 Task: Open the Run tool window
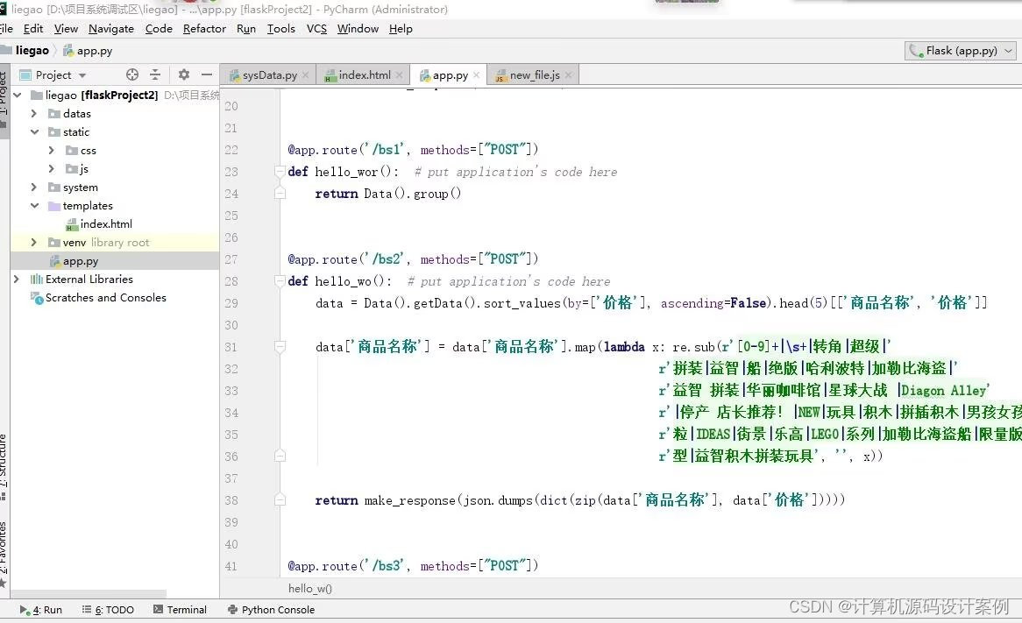click(x=40, y=610)
